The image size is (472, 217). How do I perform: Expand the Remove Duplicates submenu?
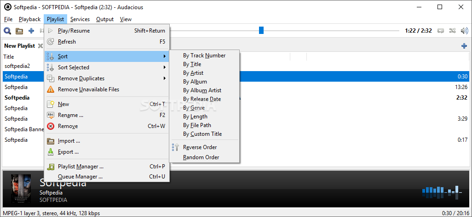(107, 78)
